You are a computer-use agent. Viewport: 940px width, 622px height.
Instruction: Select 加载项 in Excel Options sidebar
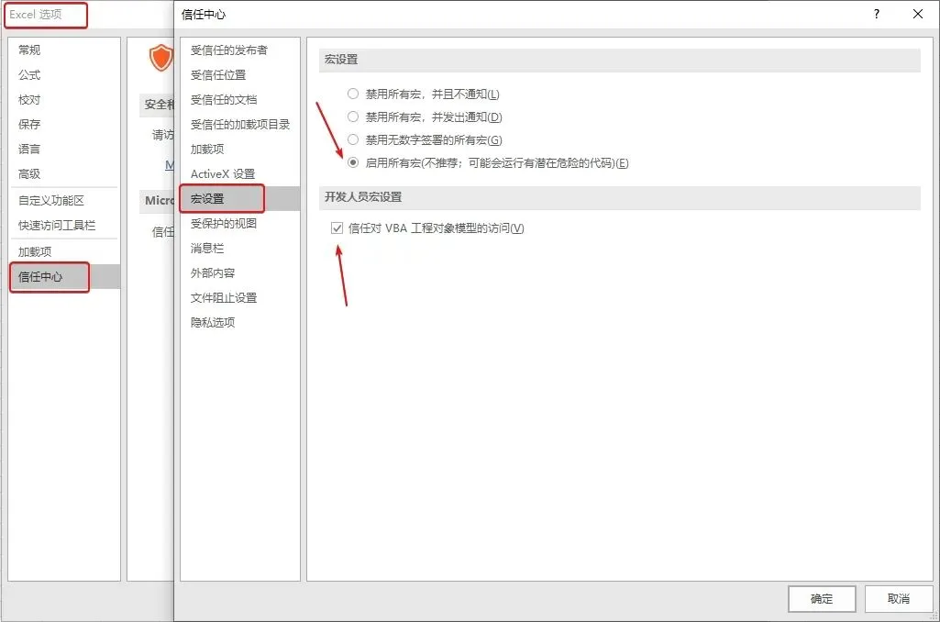[64, 252]
